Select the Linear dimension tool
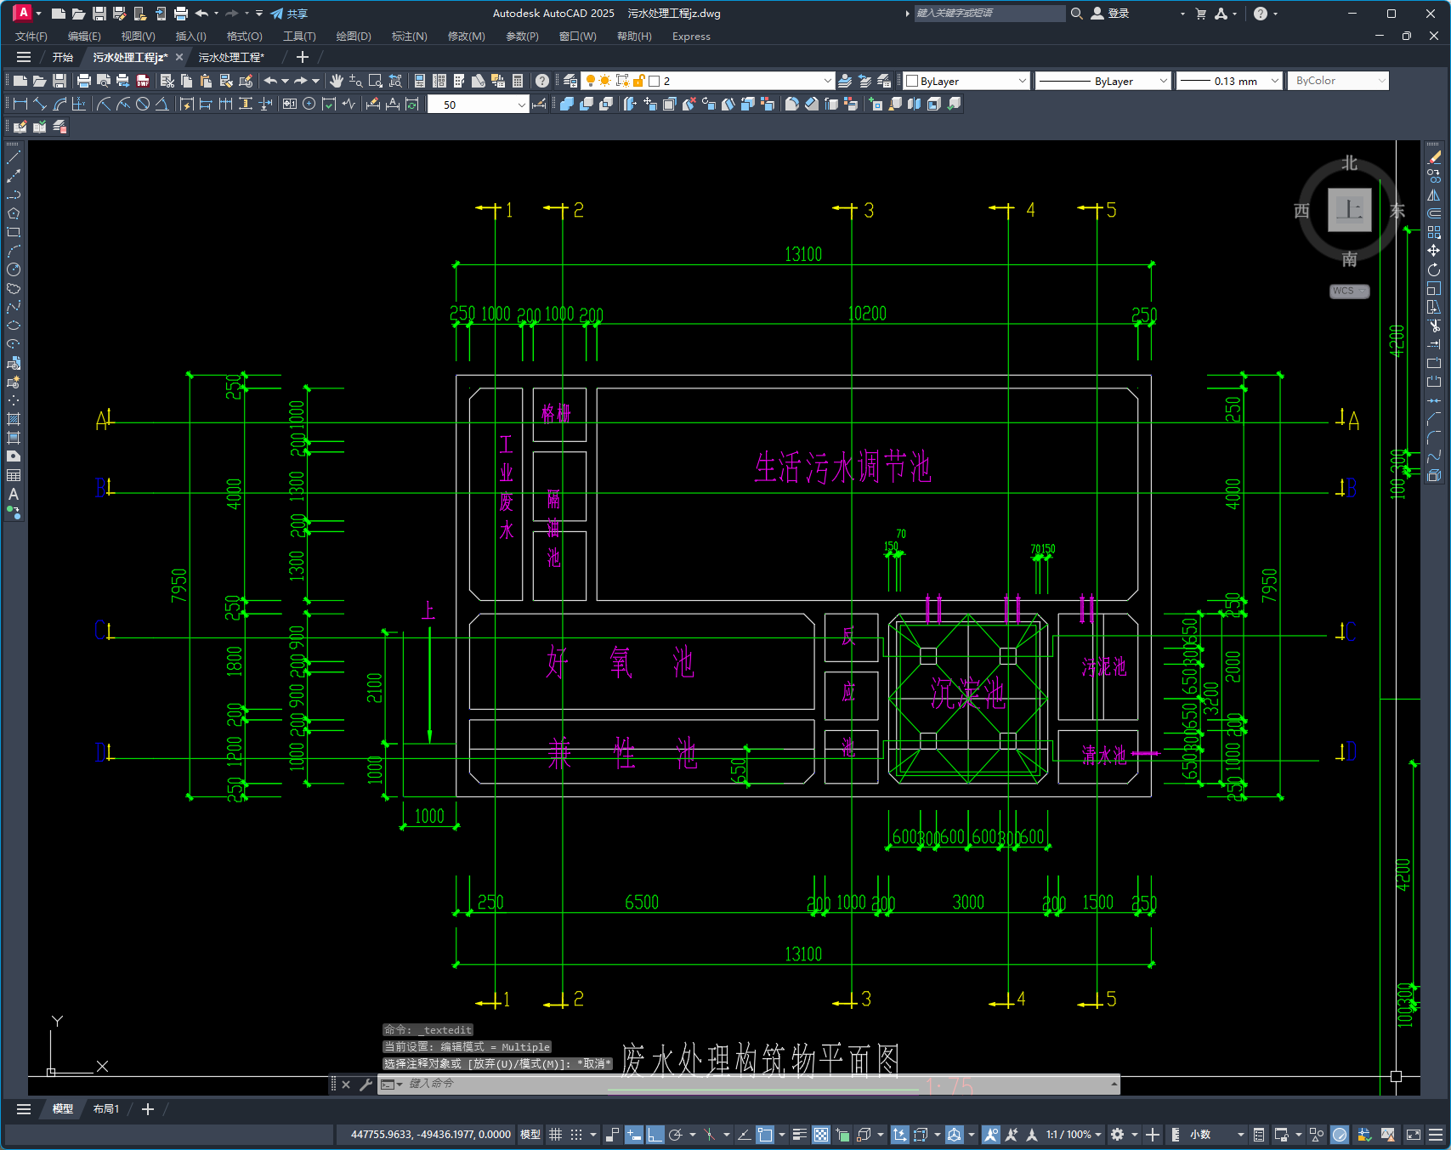 click(20, 104)
